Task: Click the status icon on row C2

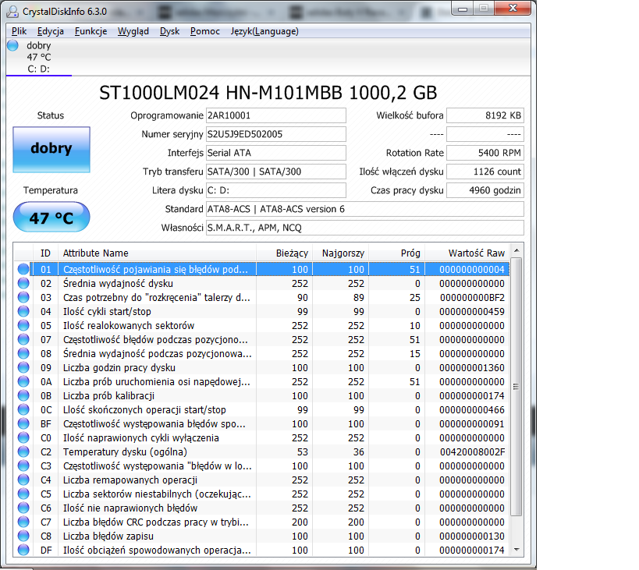Action: click(23, 451)
